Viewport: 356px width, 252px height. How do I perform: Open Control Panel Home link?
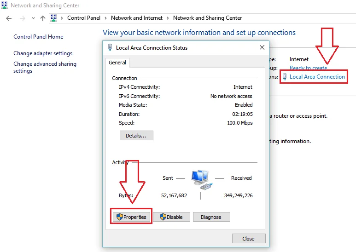click(38, 37)
